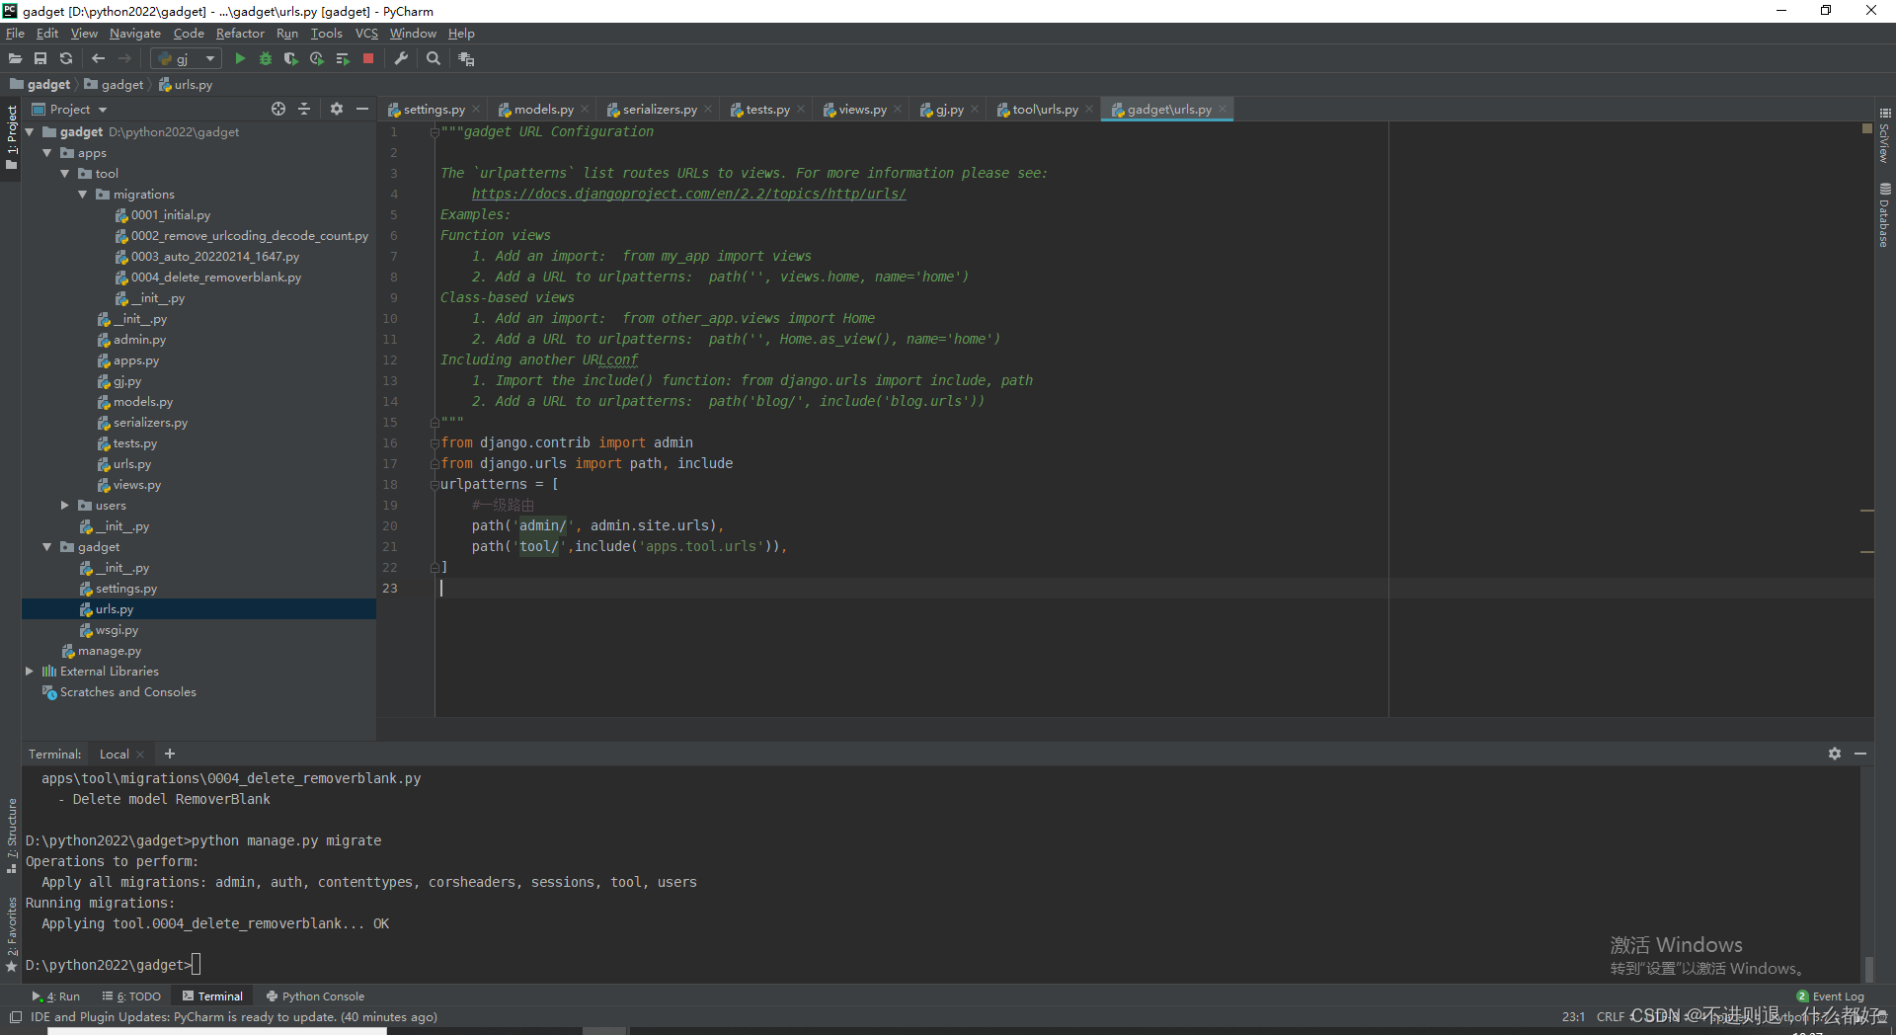Image resolution: width=1896 pixels, height=1035 pixels.
Task: Open Terminal panel gear settings
Action: (x=1835, y=754)
